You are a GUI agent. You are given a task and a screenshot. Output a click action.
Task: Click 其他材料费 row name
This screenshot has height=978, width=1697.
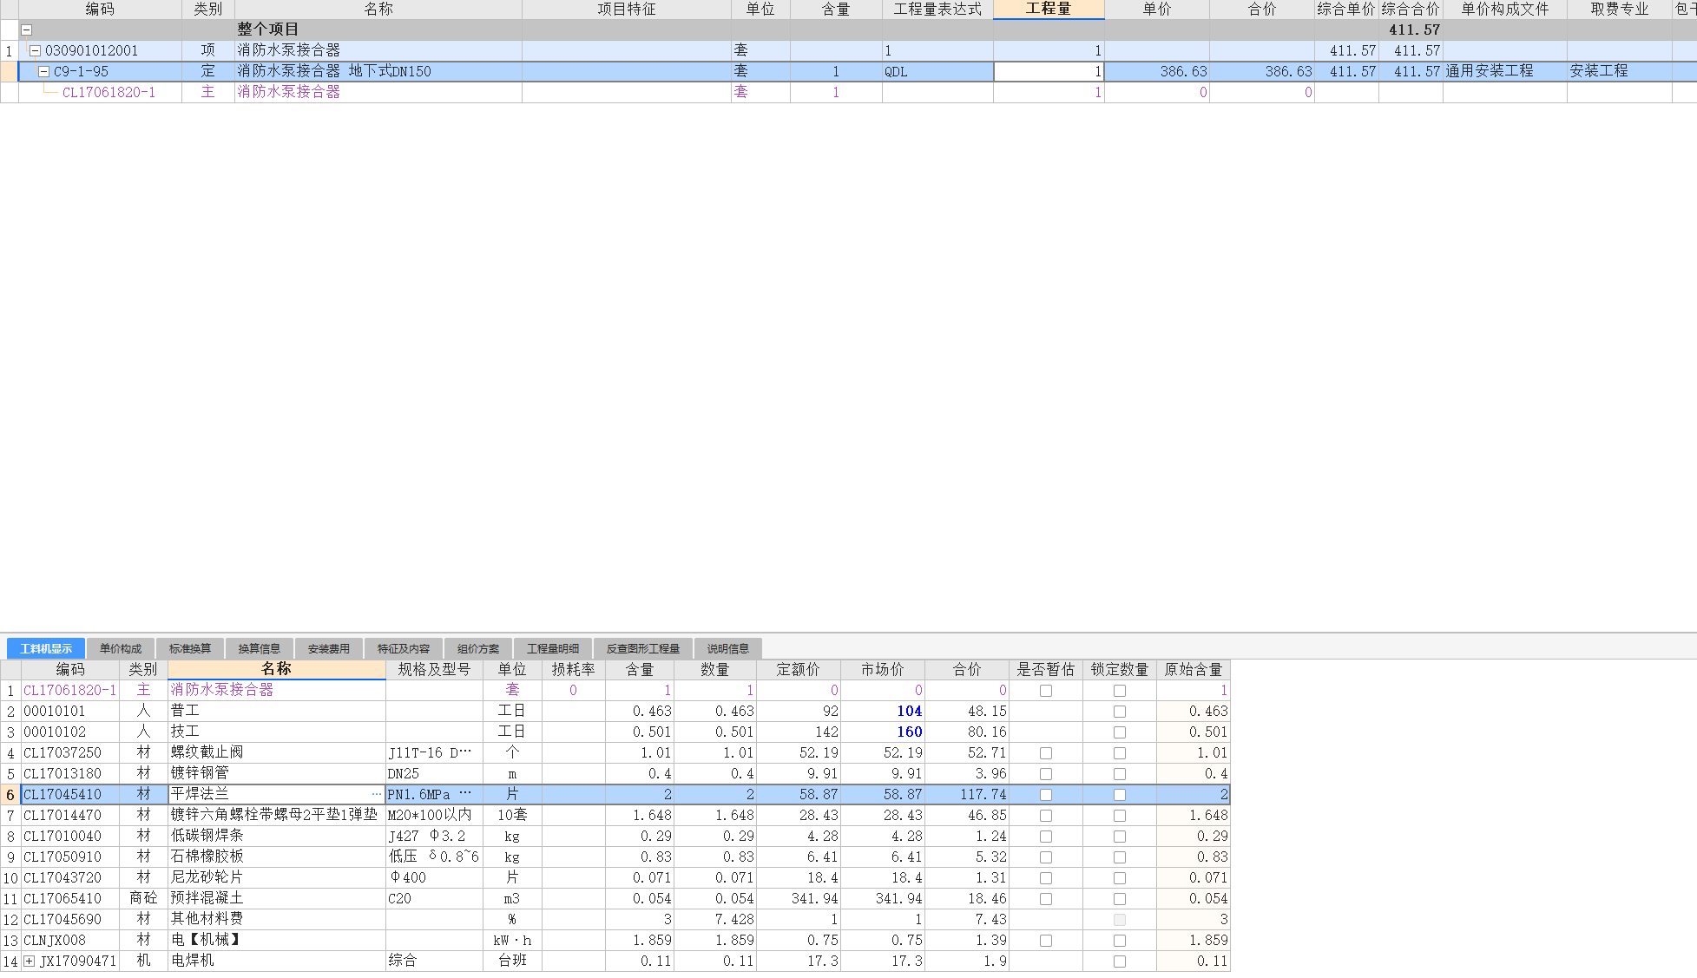277,919
